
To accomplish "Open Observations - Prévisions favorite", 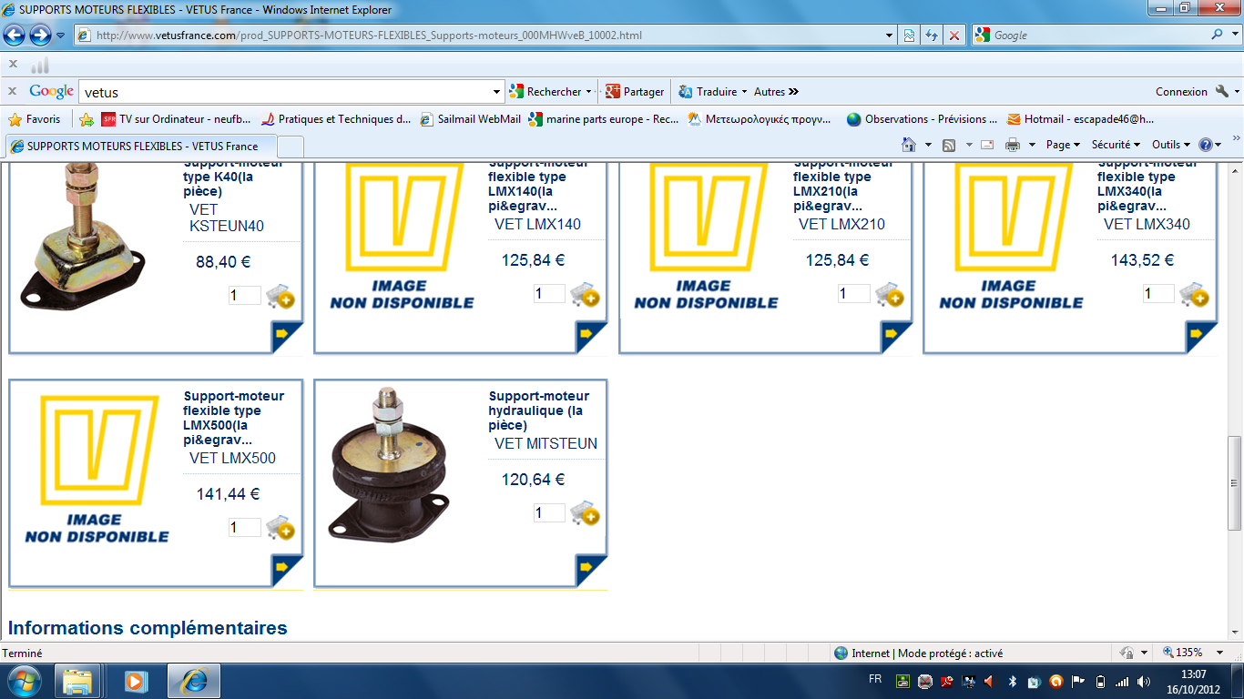I will pyautogui.click(x=922, y=119).
